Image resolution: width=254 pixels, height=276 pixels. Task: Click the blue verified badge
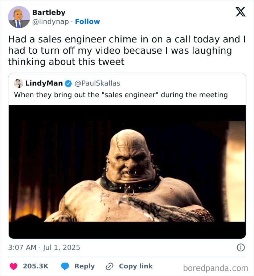point(68,84)
